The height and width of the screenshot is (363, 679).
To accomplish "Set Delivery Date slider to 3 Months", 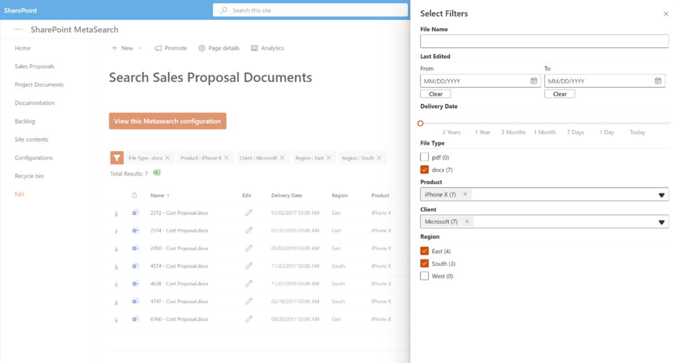I will [x=514, y=123].
